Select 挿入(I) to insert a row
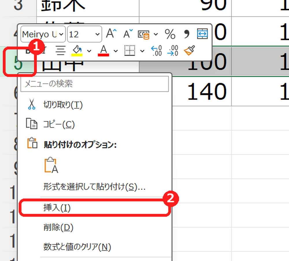The height and width of the screenshot is (261, 289). point(95,208)
